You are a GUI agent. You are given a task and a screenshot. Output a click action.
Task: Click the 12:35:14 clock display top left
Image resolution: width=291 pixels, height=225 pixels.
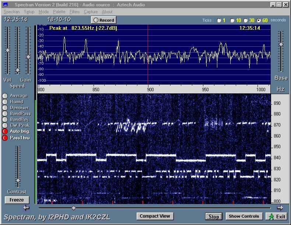click(x=15, y=19)
